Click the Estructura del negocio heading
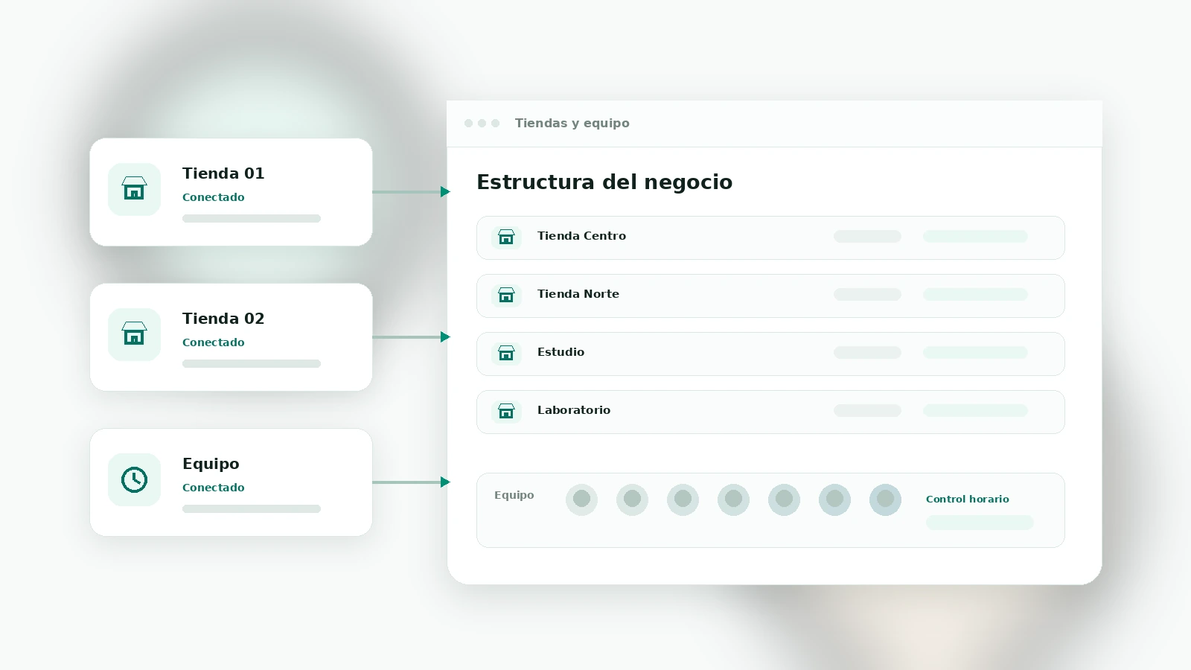The width and height of the screenshot is (1191, 670). 604,182
